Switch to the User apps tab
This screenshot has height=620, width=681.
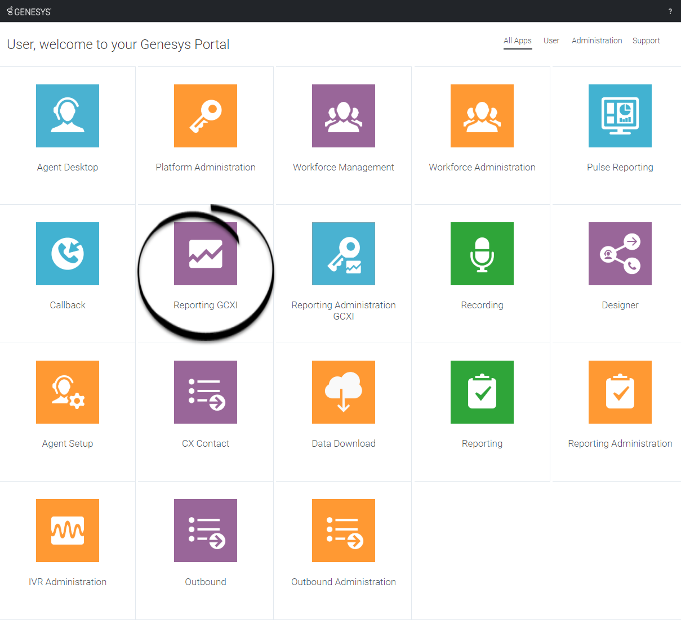click(x=551, y=41)
